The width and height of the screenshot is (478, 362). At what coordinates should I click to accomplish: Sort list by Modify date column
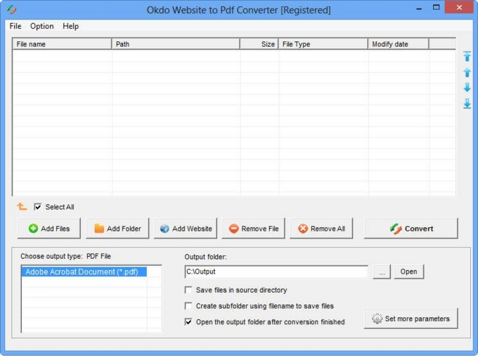[x=399, y=44]
